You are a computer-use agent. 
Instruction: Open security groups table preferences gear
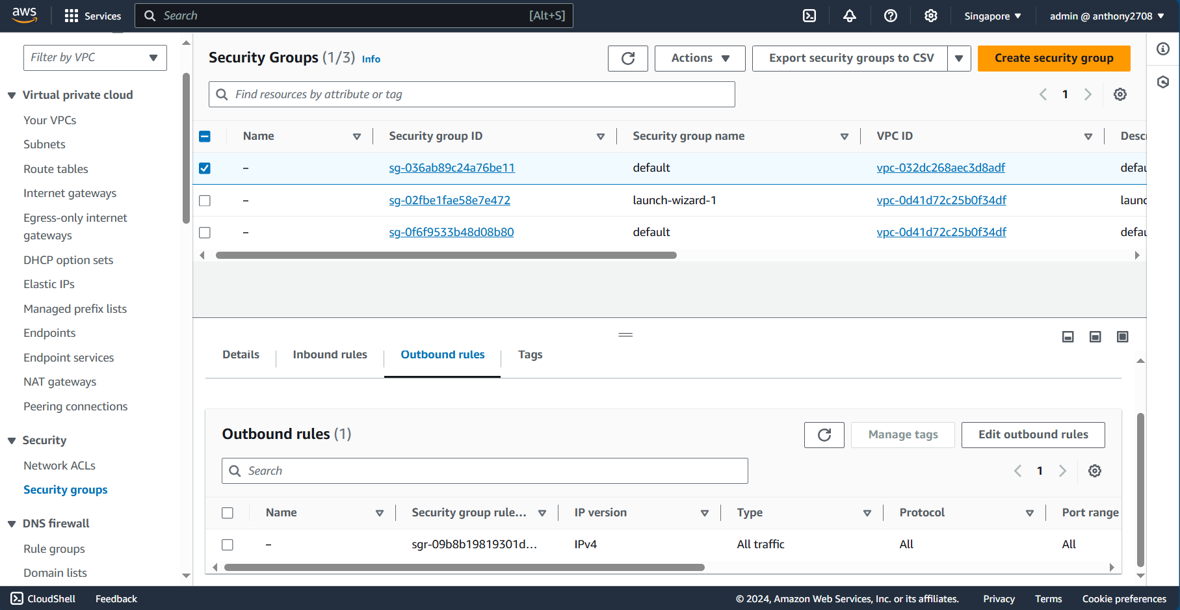[1120, 94]
